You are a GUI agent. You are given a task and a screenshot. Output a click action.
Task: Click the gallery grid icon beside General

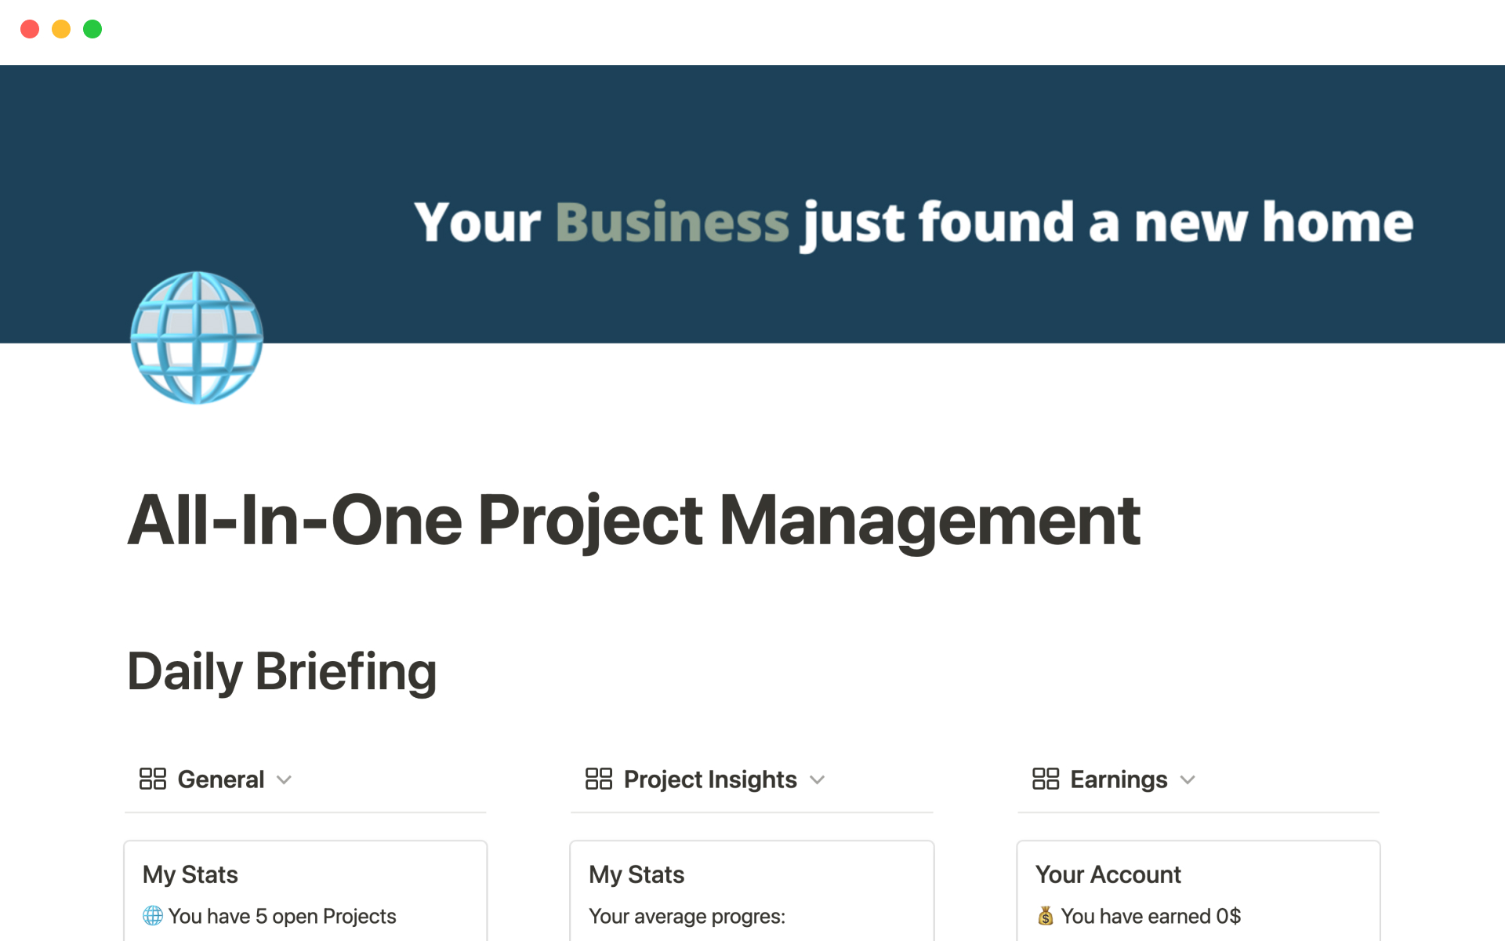tap(152, 779)
